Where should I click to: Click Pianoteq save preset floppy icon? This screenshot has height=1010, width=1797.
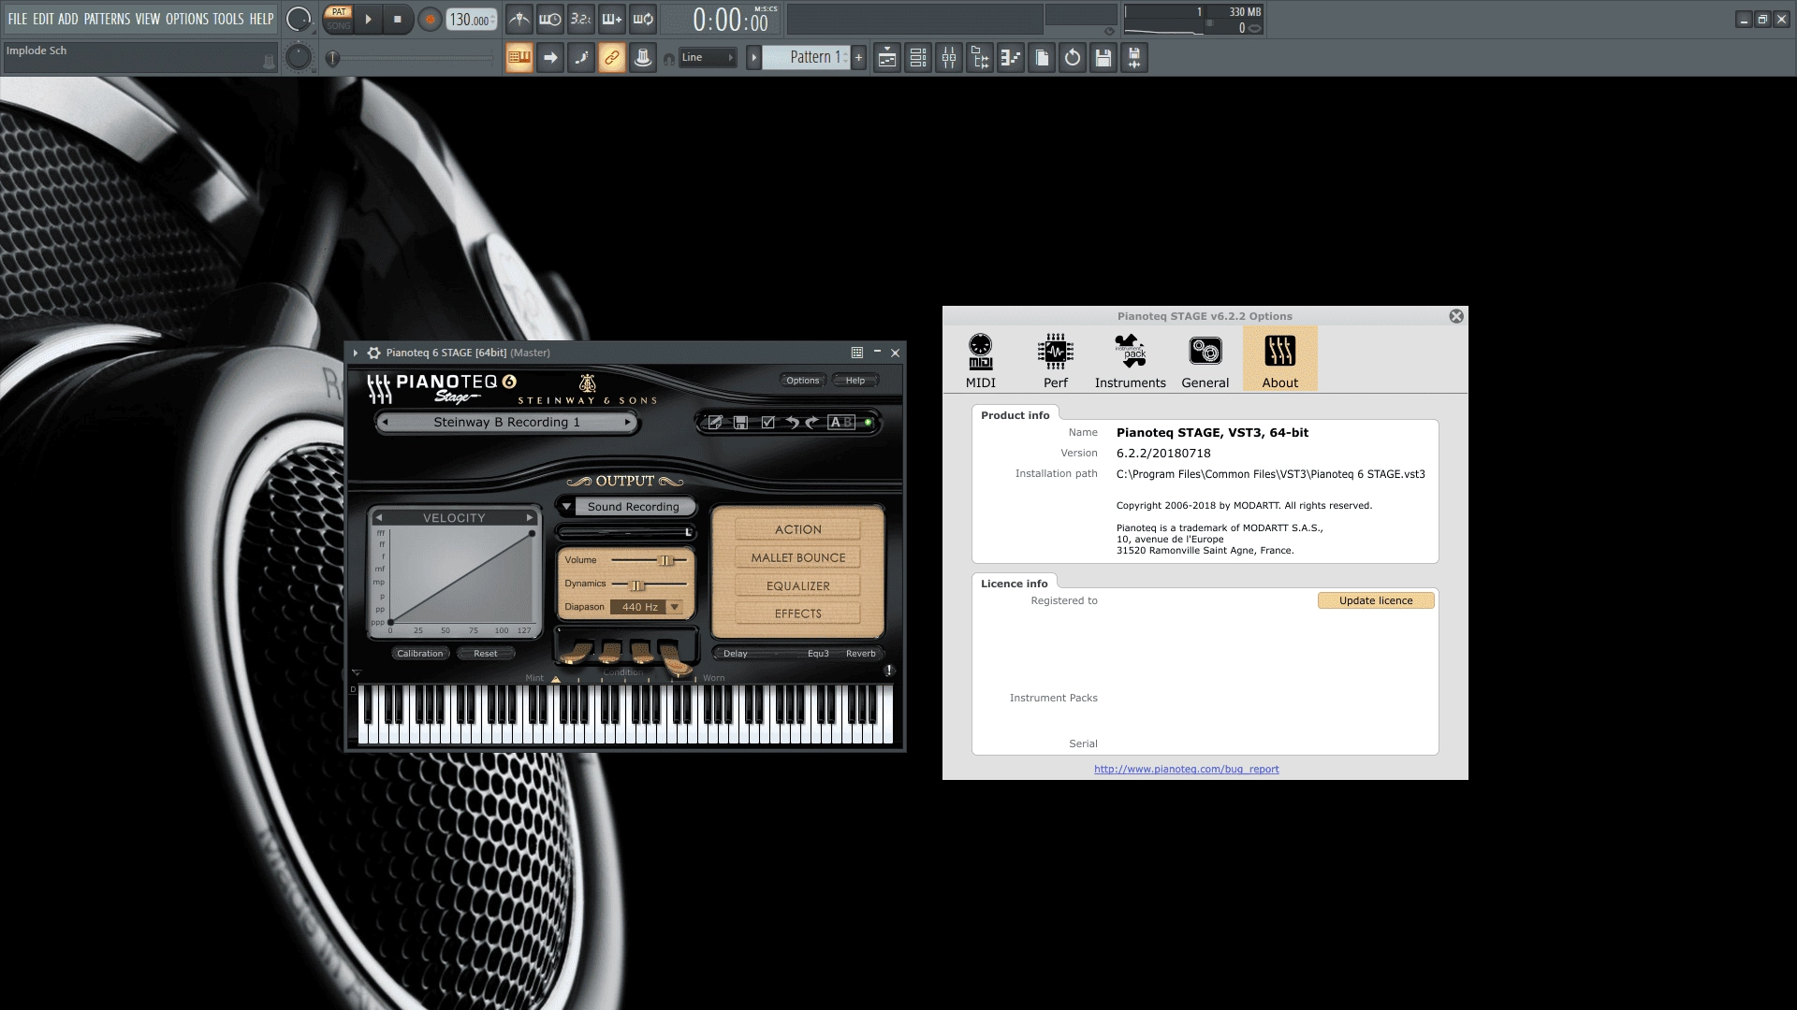coord(740,423)
